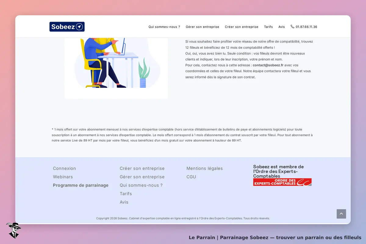Click heading Sobeez est membre de l'Ordre
Screen dimensions: 366x244
(x=278, y=171)
